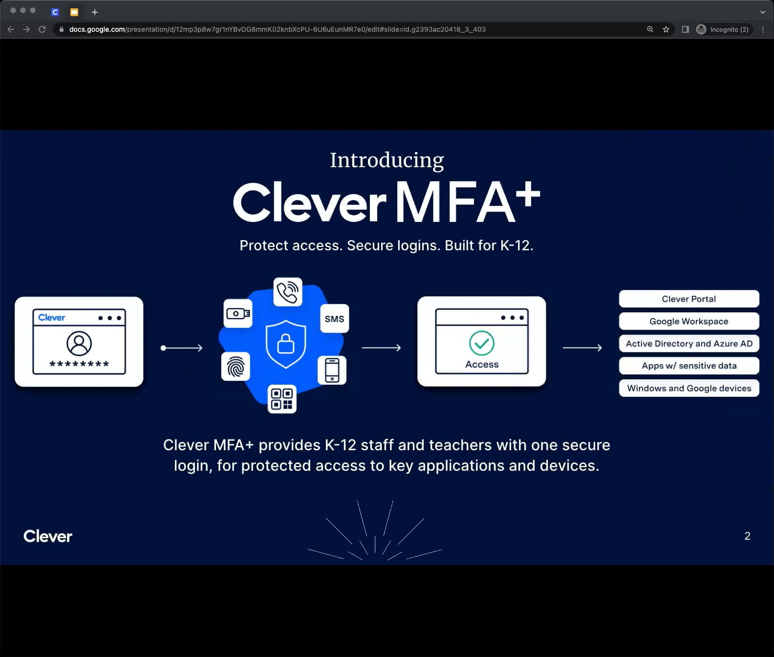Image resolution: width=774 pixels, height=657 pixels.
Task: Click the fingerprint icon on the slide
Action: [x=236, y=367]
